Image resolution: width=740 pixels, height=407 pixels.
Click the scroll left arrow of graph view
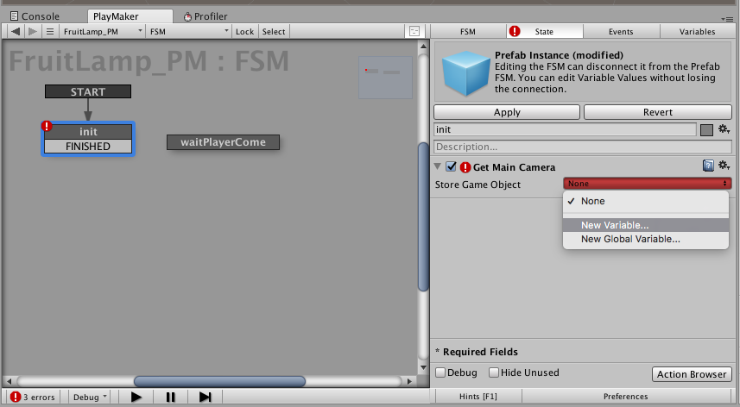pos(9,381)
